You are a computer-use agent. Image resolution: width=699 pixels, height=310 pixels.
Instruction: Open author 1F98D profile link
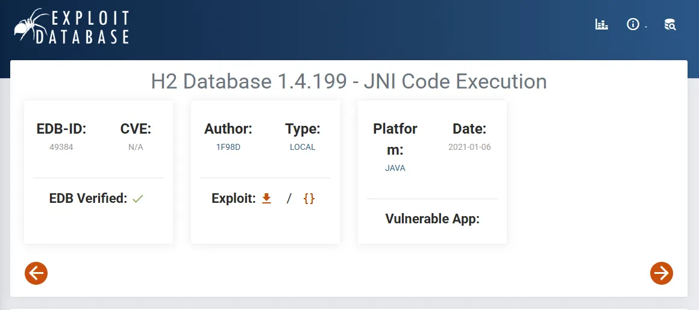tap(228, 147)
